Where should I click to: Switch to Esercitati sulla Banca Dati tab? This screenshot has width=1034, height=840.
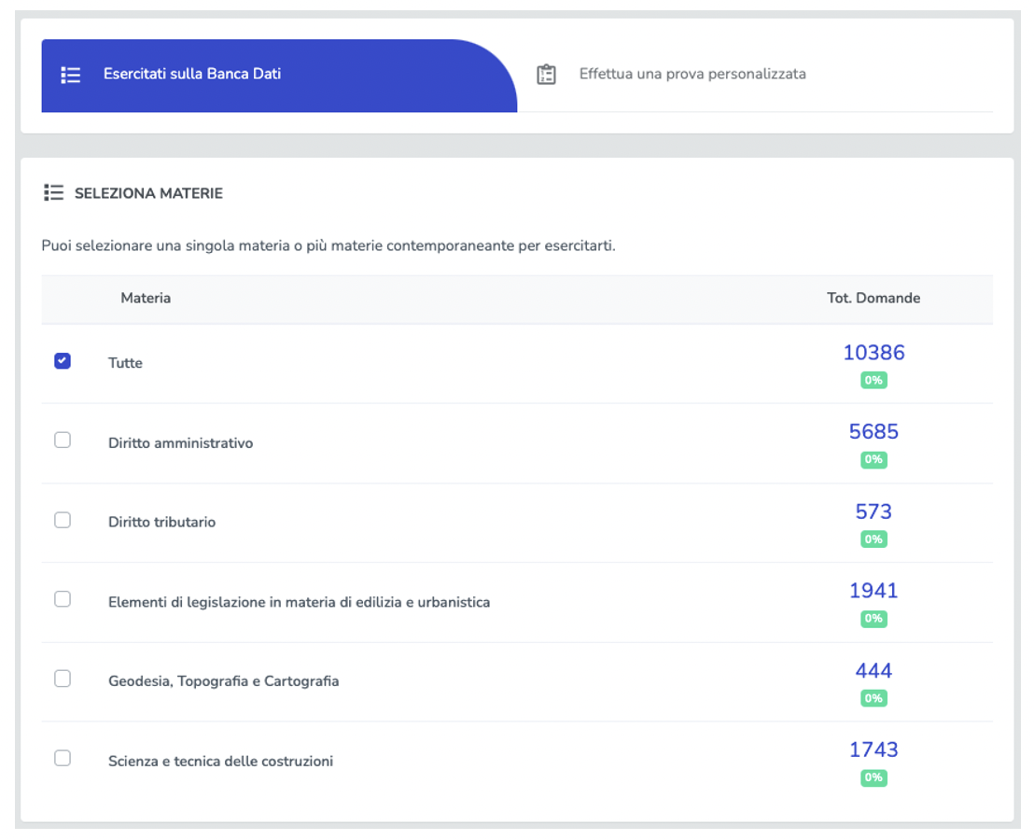tap(191, 74)
